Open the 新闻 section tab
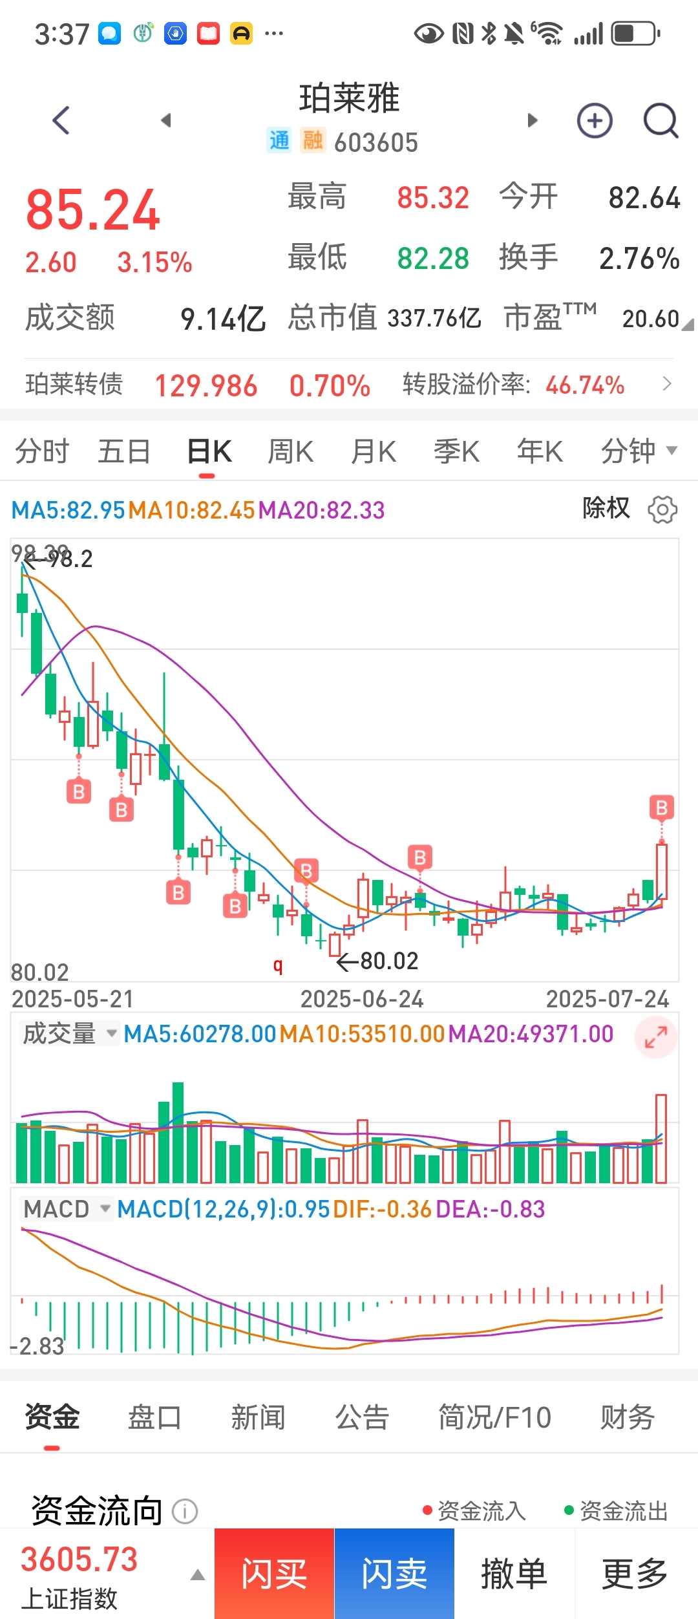This screenshot has width=698, height=1619. click(x=259, y=1417)
